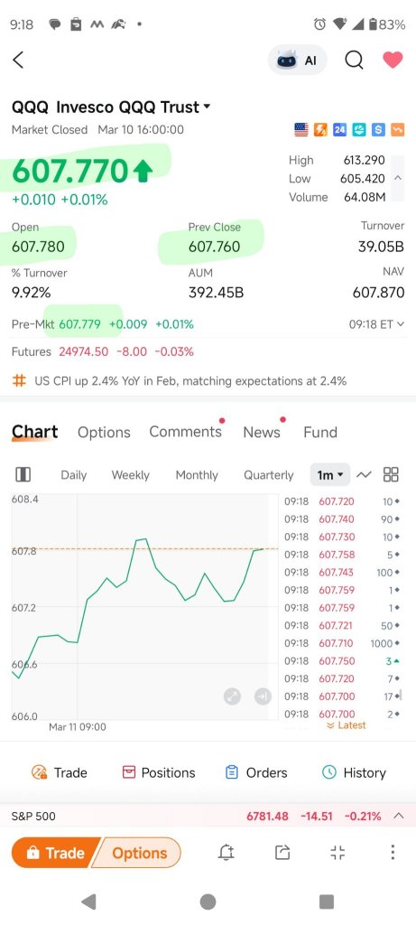Tap the search magnifier icon
This screenshot has height=925, width=416.
(x=354, y=60)
